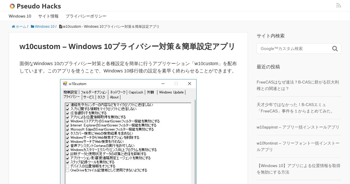Uncheck アプリケーション影響度遠隔測定エージェント checkbox
Viewport: 350px width, 184px height.
coord(67,158)
